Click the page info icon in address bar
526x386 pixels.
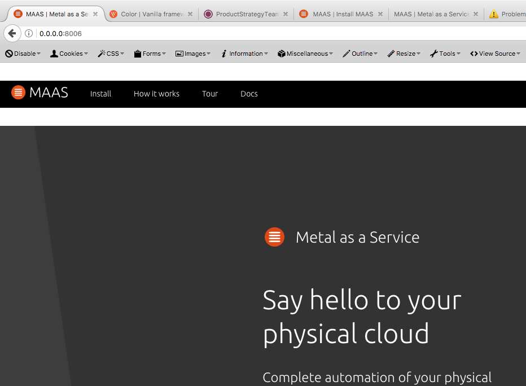pyautogui.click(x=28, y=33)
